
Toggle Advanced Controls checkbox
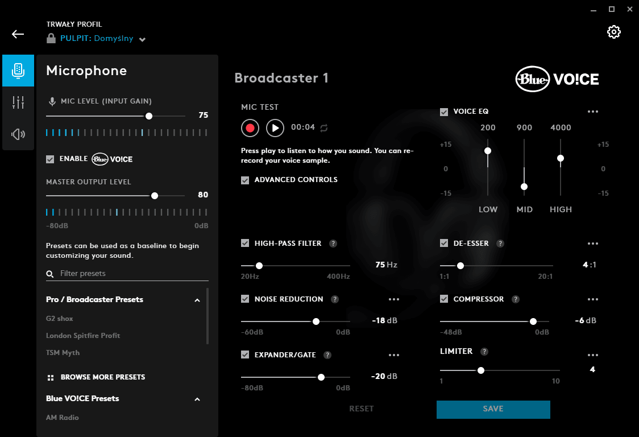pos(245,180)
